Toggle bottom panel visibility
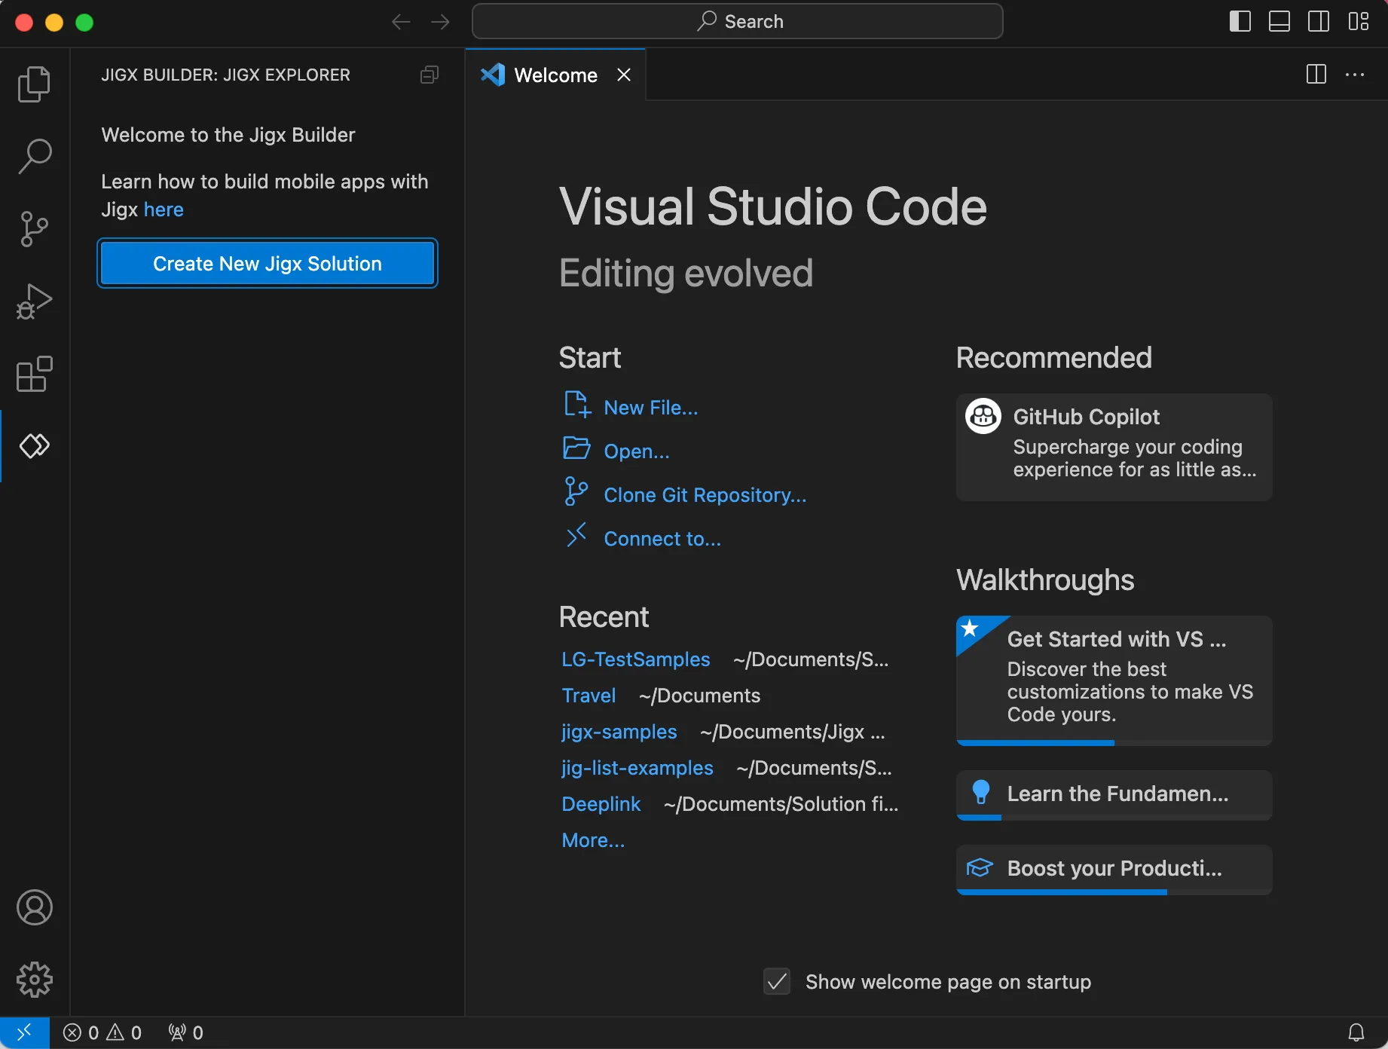1388x1049 pixels. click(1279, 21)
